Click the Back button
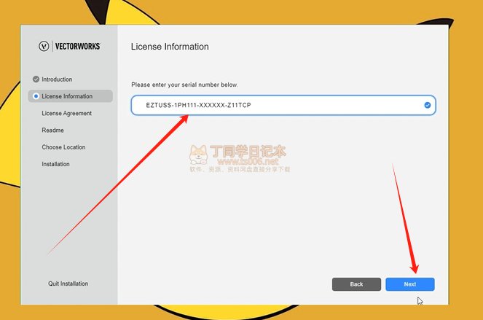Viewport: 483px width, 320px height. (356, 284)
